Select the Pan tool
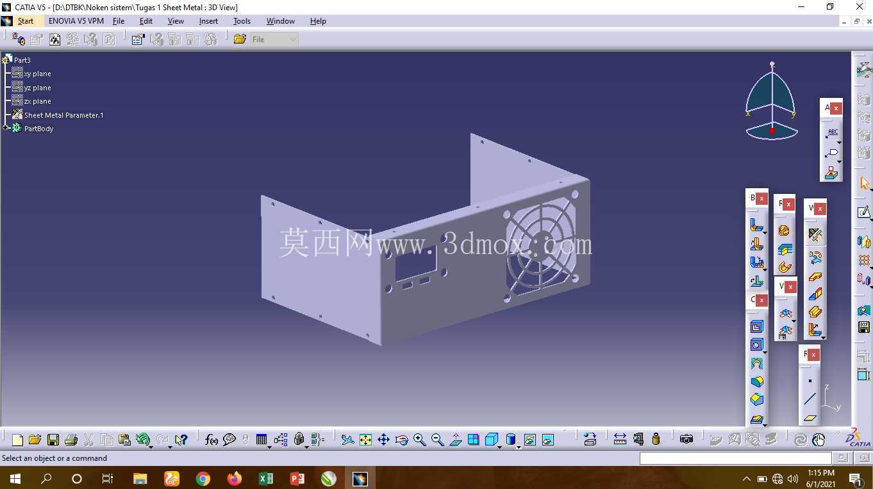Image resolution: width=873 pixels, height=489 pixels. [x=383, y=440]
